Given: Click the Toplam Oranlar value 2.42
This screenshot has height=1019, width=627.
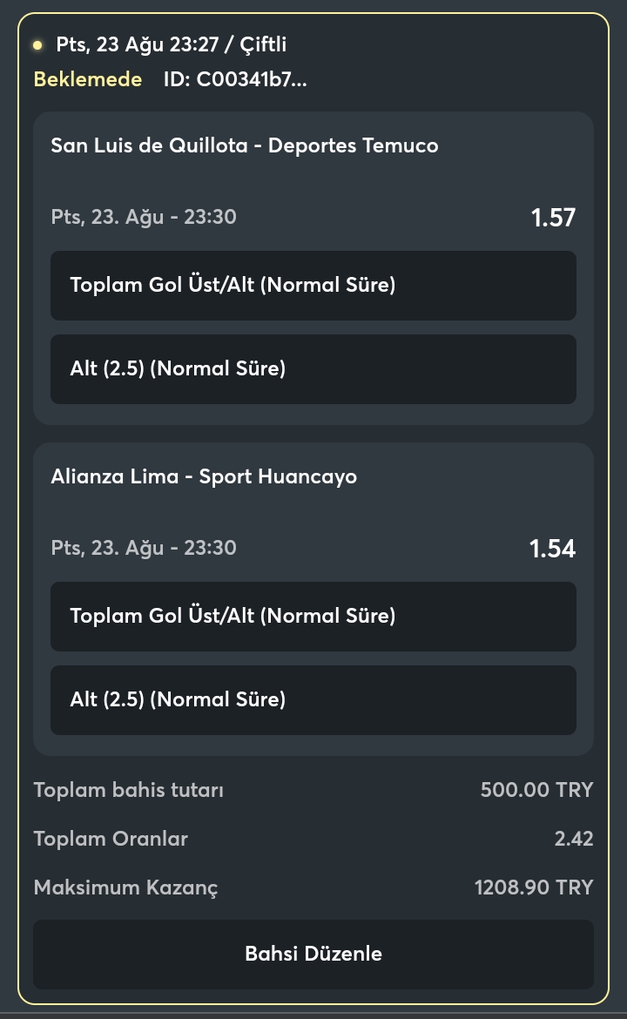Looking at the screenshot, I should coord(574,839).
